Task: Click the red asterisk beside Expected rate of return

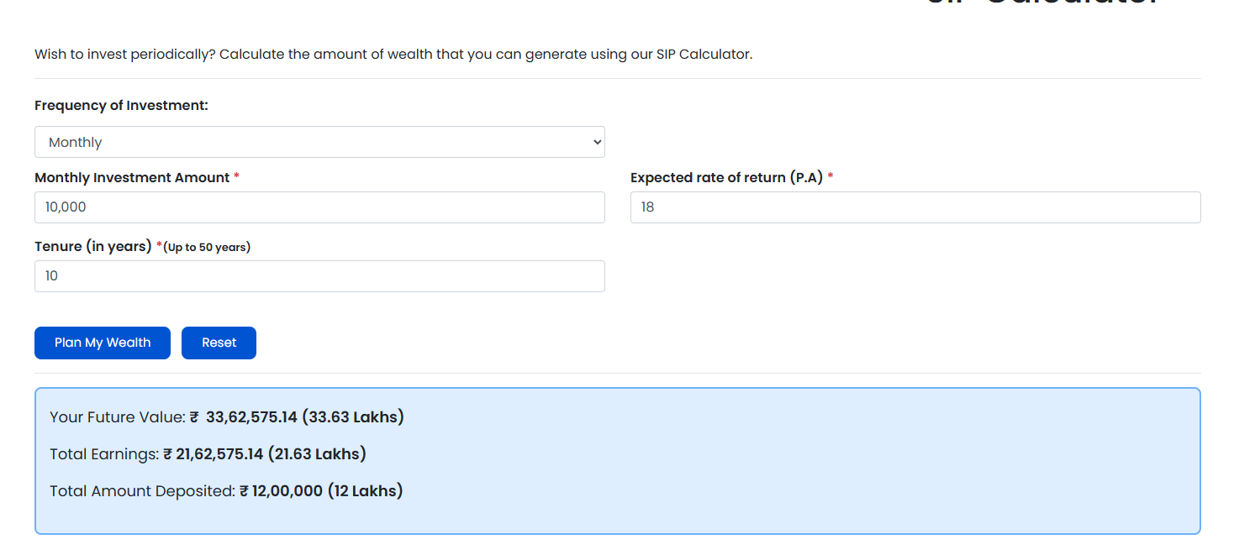Action: click(831, 177)
